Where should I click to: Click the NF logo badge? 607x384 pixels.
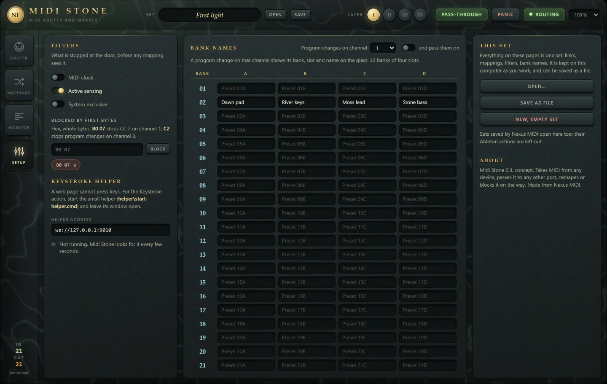[x=16, y=15]
